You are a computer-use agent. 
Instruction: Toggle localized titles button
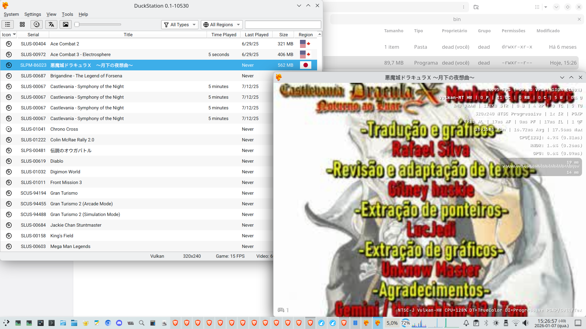(x=51, y=24)
